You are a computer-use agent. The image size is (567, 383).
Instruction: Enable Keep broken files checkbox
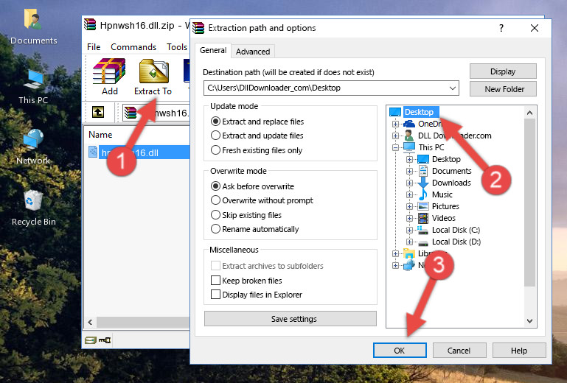click(x=215, y=281)
